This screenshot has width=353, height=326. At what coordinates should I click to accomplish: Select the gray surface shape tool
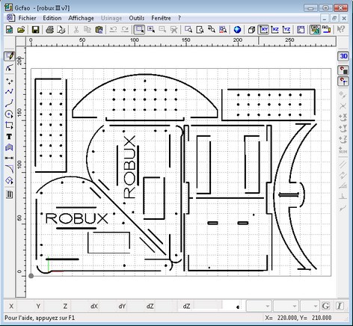pyautogui.click(x=9, y=147)
